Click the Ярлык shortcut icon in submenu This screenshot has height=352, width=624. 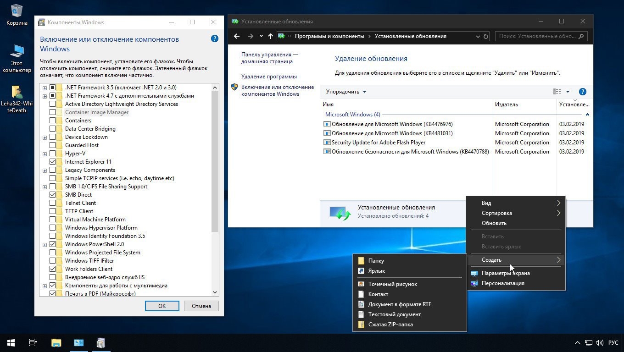click(x=361, y=271)
